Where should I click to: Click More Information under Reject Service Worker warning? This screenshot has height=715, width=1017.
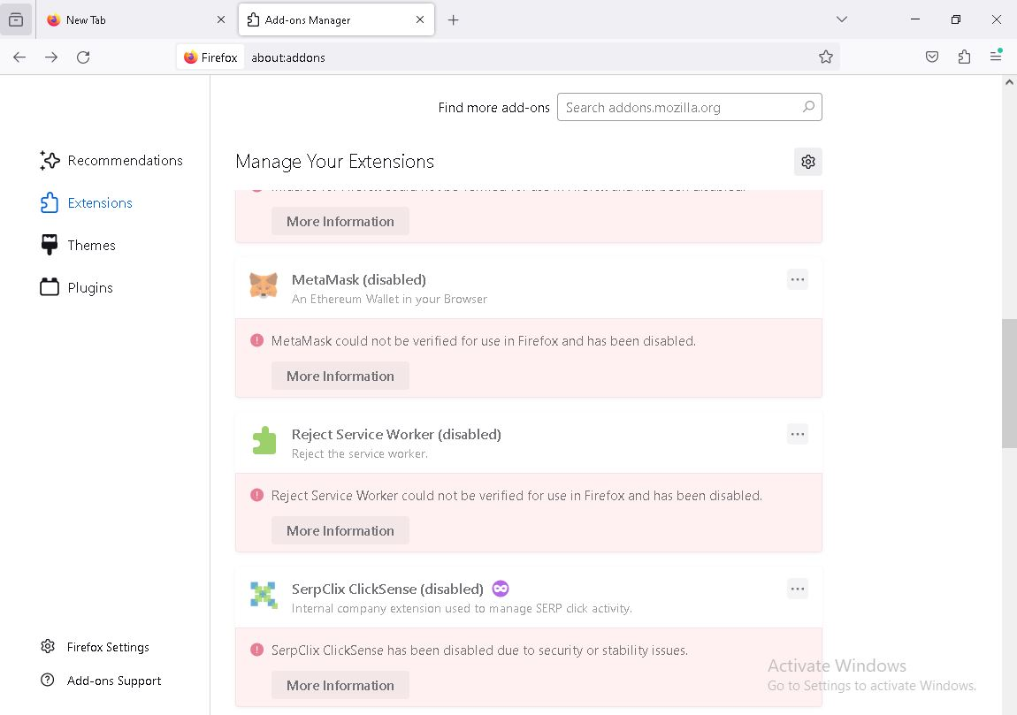(340, 531)
